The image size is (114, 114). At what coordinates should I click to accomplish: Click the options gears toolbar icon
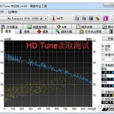98,19
